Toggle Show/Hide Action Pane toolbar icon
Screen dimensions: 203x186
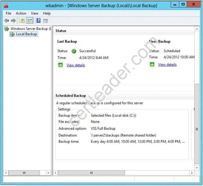coord(45,21)
